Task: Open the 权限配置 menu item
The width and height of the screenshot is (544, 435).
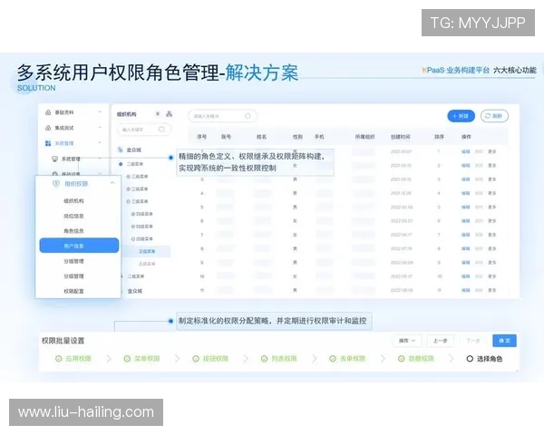Action: pyautogui.click(x=73, y=291)
